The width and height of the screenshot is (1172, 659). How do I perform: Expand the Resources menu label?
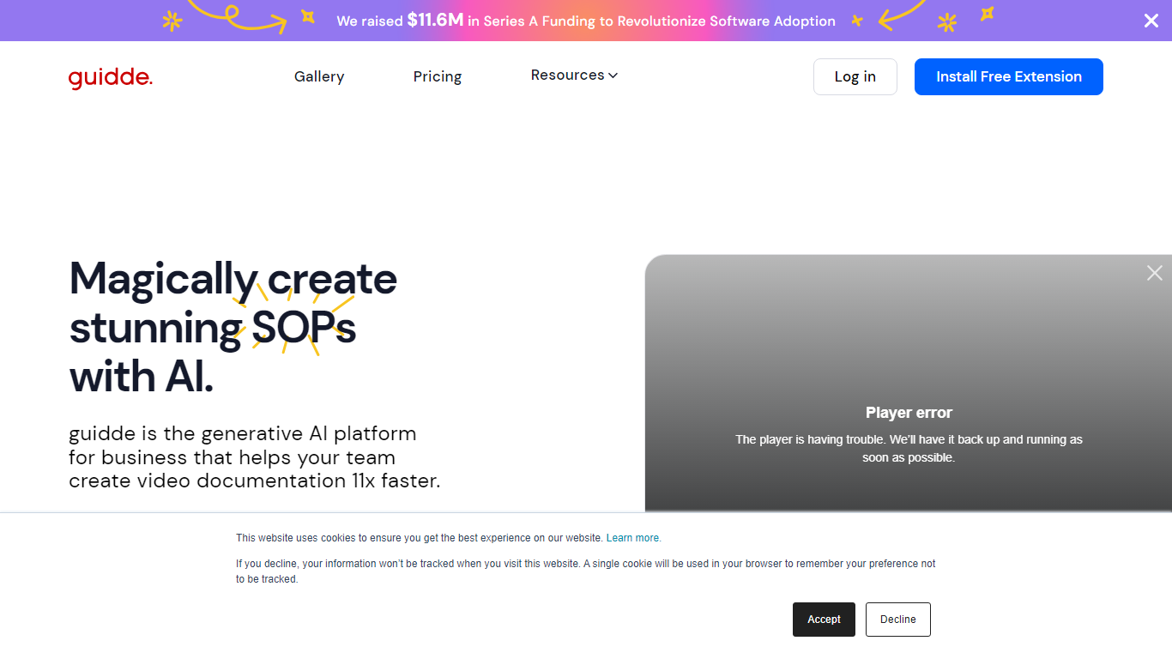pos(567,76)
